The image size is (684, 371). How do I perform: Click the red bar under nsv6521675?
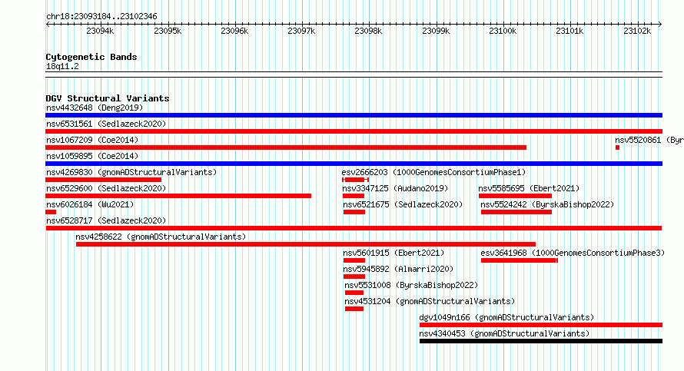354,212
